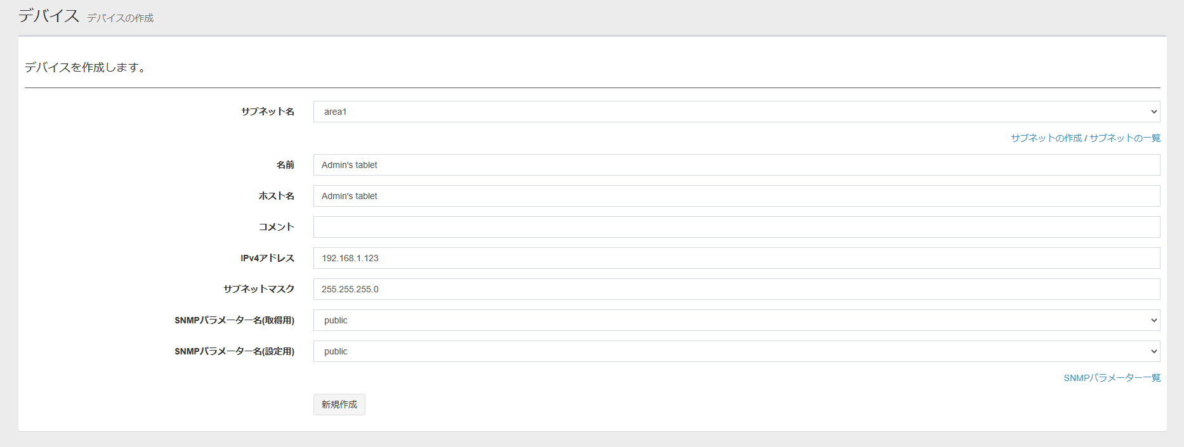Select the IPv4アドレス field with 192.168.1.123
Viewport: 1184px width, 447px height.
(736, 258)
